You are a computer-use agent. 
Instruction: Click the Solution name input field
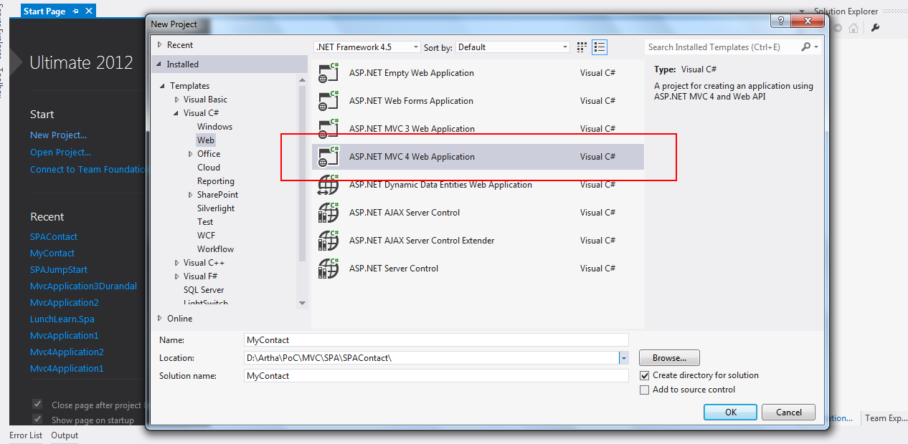click(436, 375)
